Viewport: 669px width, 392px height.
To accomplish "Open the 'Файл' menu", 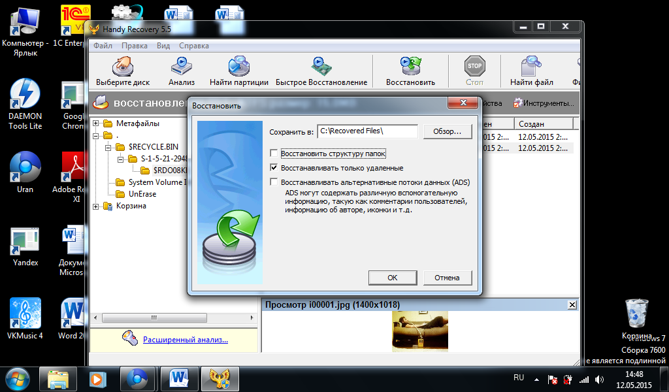I will (103, 46).
